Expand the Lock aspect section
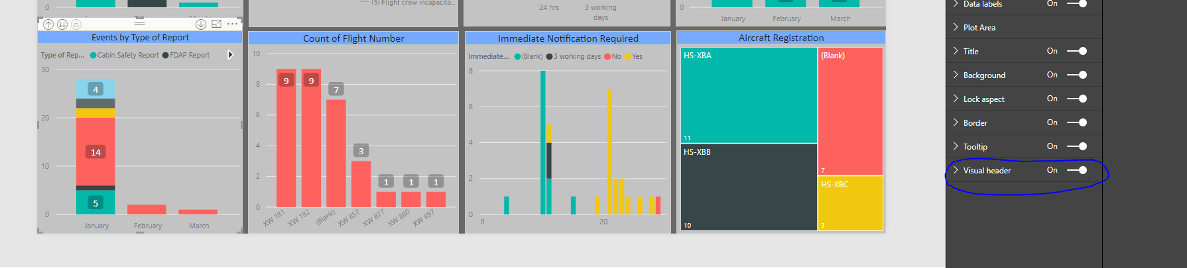 pyautogui.click(x=956, y=99)
